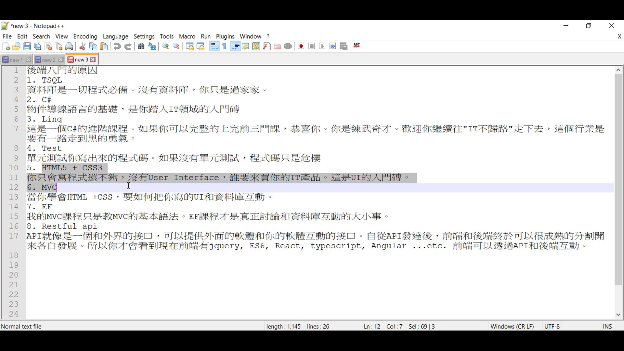
Task: Click the New file toolbar icon
Action: (x=6, y=46)
